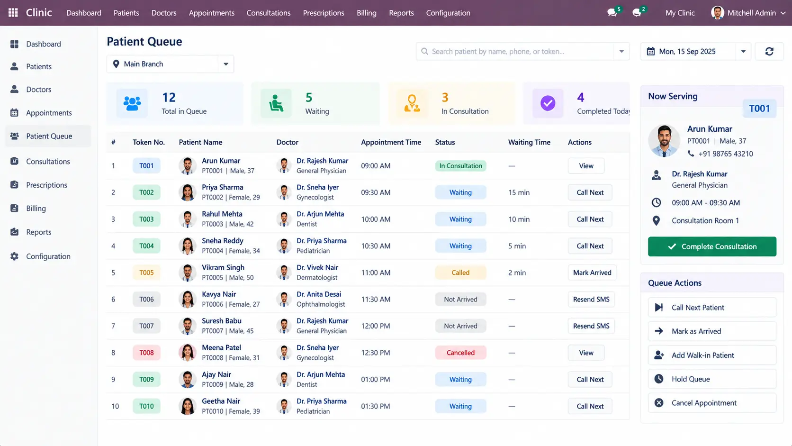The width and height of the screenshot is (792, 446).
Task: Click the Complete Consultation button
Action: pyautogui.click(x=712, y=246)
